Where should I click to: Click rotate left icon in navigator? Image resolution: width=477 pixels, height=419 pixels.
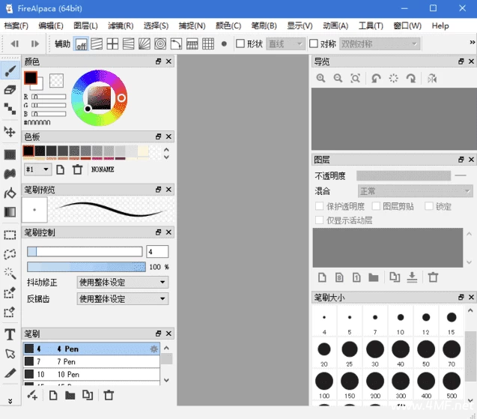coord(375,78)
